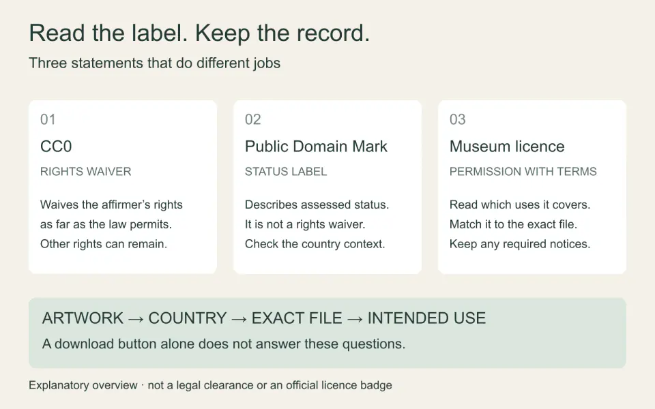Click the word 'ARTWORK' in the green banner
This screenshot has width=655, height=409.
point(83,318)
